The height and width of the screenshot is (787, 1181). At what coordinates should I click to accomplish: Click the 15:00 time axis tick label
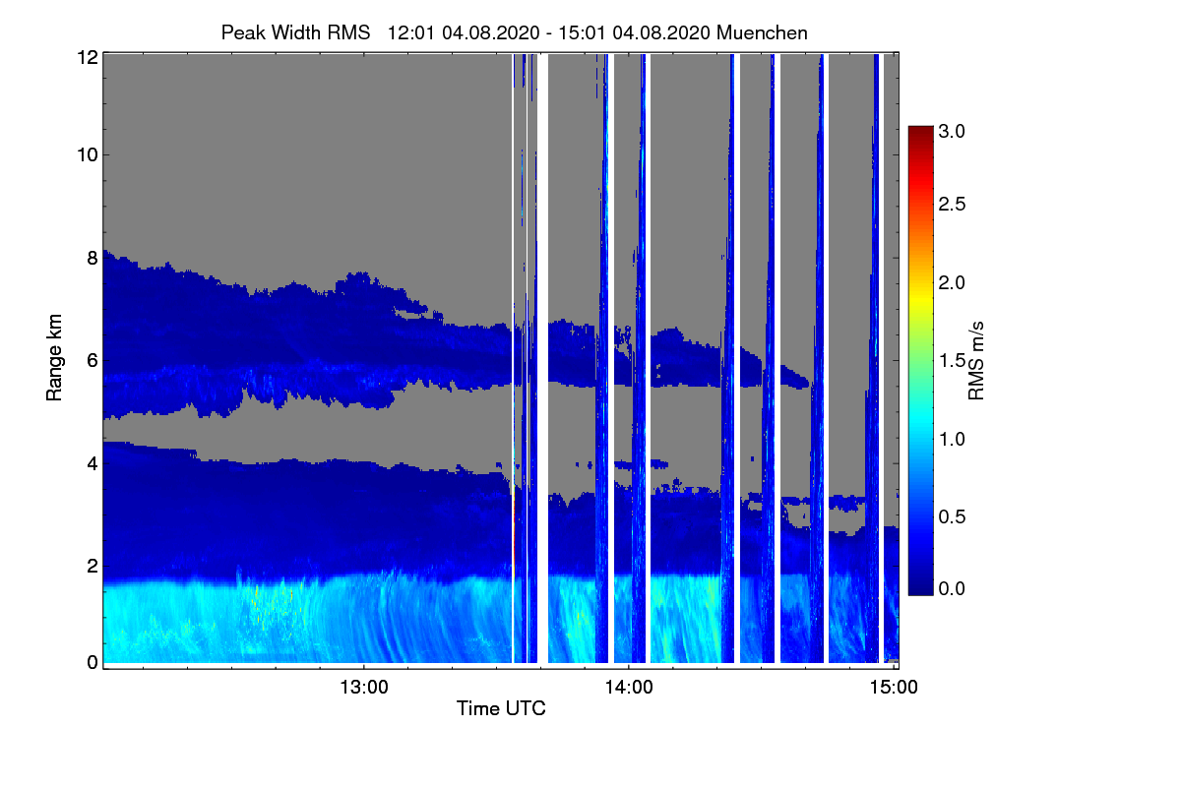[x=894, y=688]
